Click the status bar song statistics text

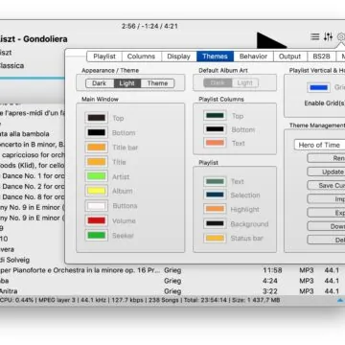pyautogui.click(x=140, y=300)
